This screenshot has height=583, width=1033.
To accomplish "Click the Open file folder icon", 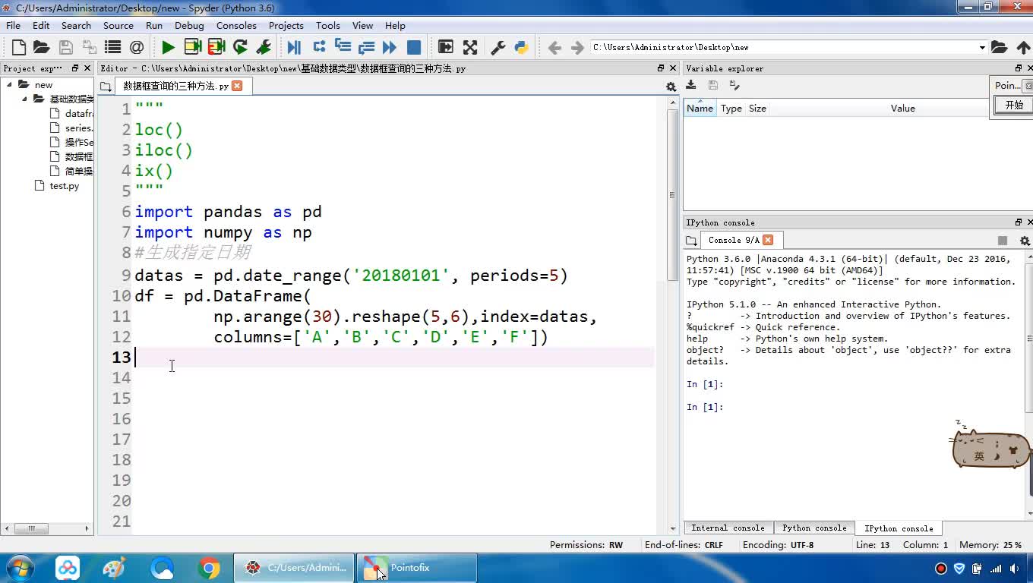I will pyautogui.click(x=42, y=47).
